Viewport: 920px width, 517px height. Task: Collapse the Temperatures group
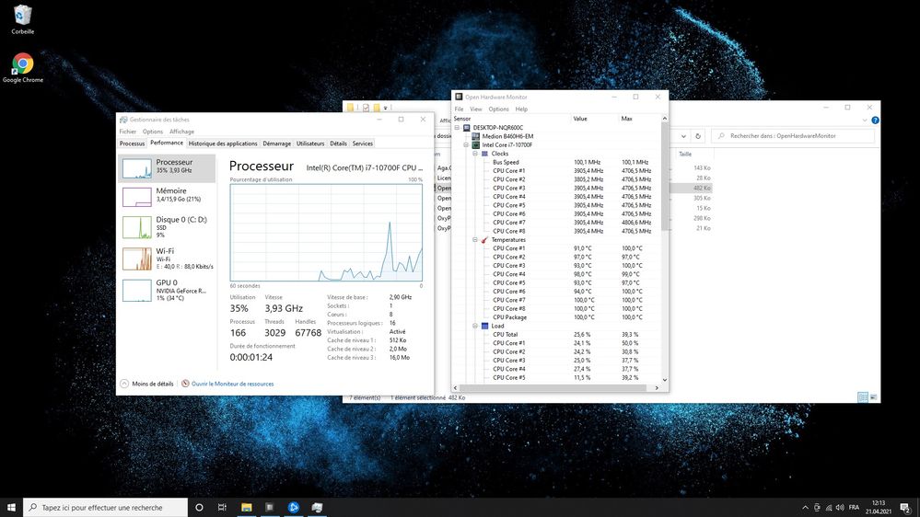pos(475,240)
